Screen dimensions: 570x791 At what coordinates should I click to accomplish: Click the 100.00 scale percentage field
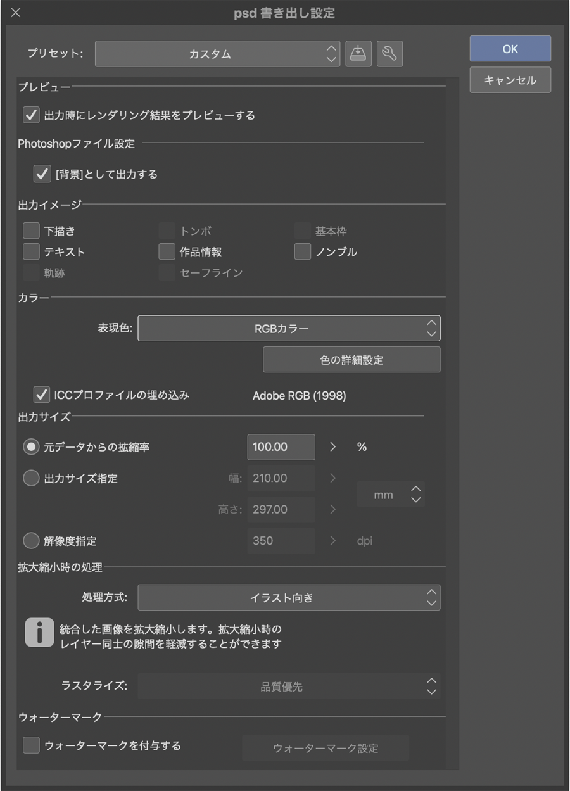click(281, 447)
